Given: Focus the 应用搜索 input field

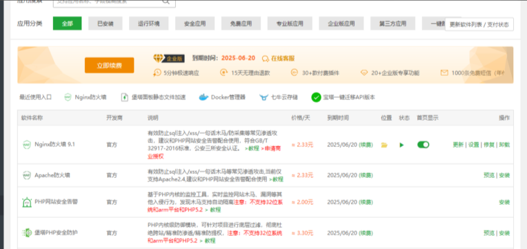Looking at the screenshot, I should tap(115, 2).
